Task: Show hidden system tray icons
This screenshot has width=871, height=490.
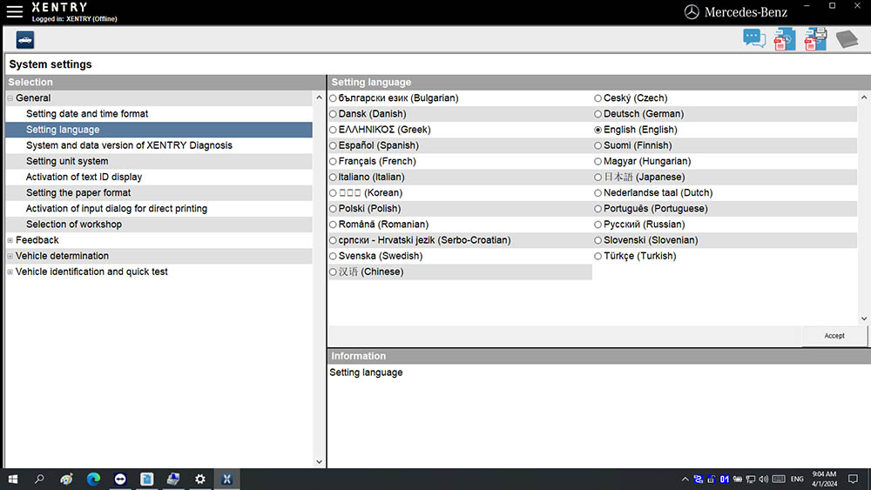Action: click(x=685, y=480)
